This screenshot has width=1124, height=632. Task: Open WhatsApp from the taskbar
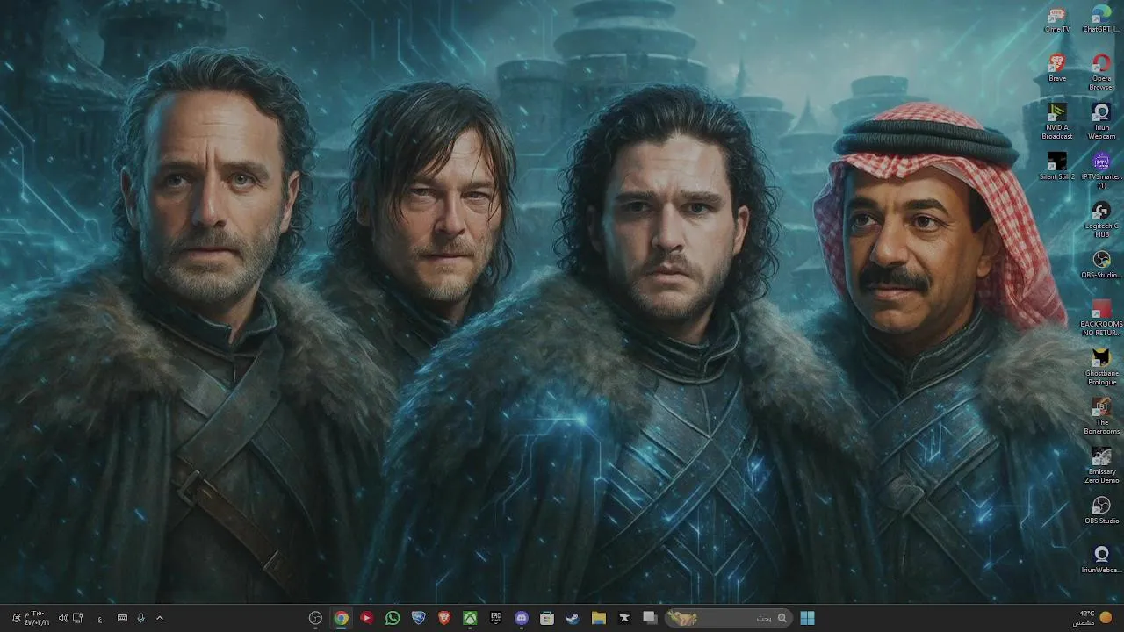pos(393,618)
